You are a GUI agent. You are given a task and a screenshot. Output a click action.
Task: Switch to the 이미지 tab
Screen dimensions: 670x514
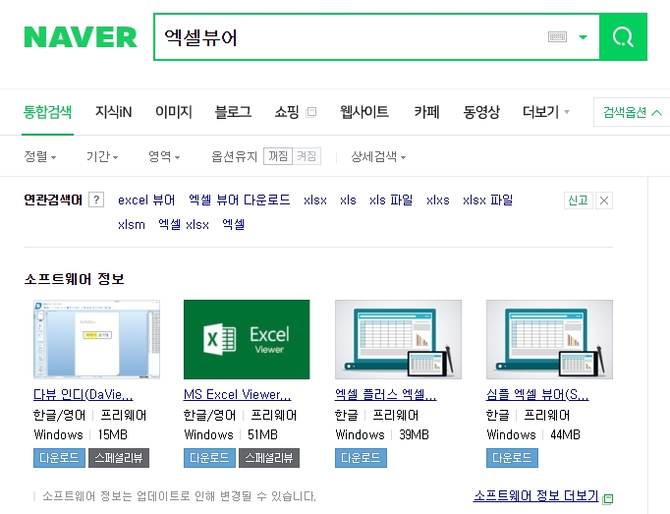tap(174, 112)
